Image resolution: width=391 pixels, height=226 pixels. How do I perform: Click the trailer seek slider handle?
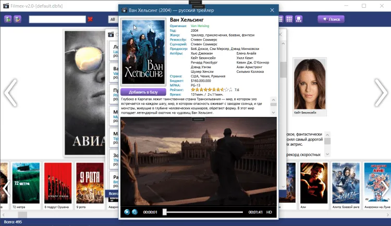[x=165, y=212]
